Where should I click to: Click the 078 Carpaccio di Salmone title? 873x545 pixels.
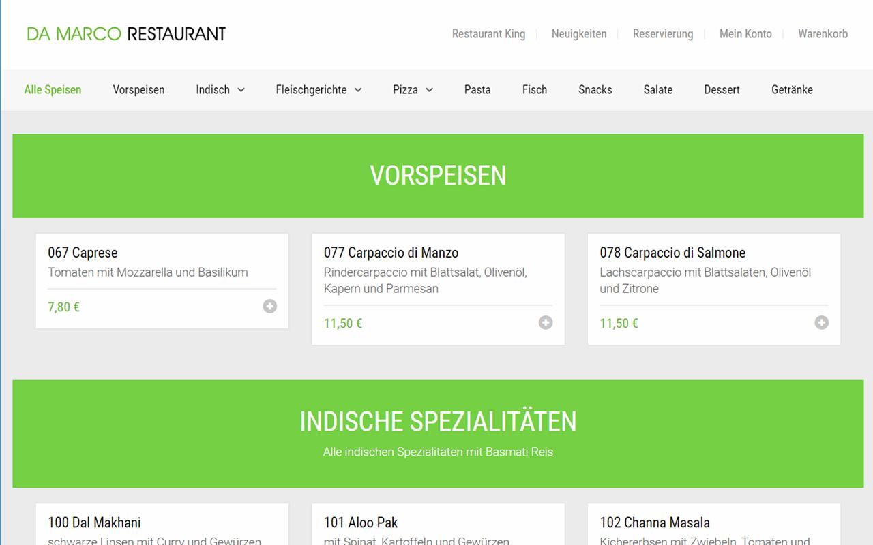point(672,253)
